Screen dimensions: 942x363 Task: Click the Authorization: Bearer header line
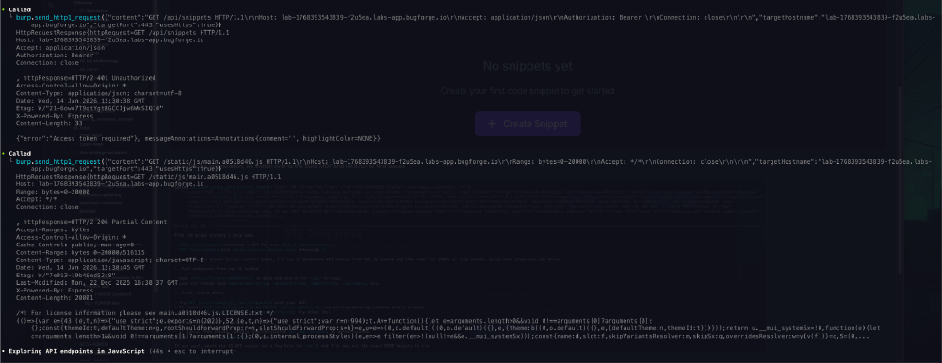(46, 55)
